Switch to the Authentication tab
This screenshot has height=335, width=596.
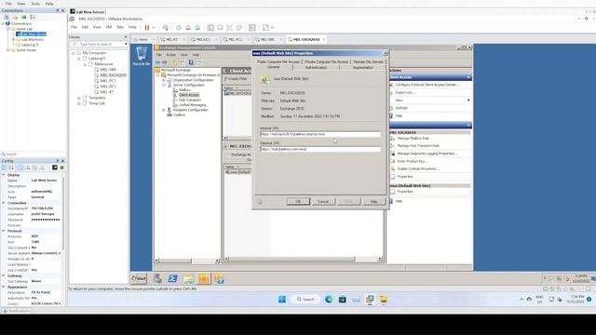(x=316, y=67)
